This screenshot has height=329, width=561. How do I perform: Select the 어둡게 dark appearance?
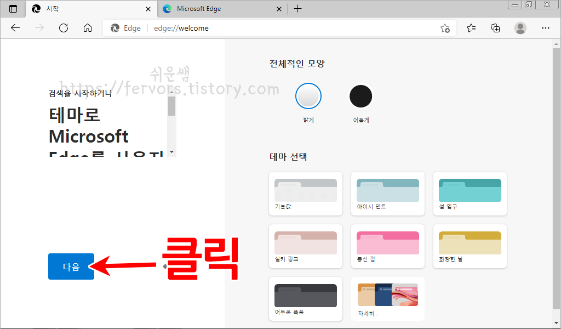360,96
